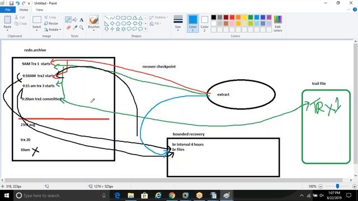Image resolution: width=358 pixels, height=201 pixels.
Task: Choose the Diamond shape
Action: click(x=112, y=23)
